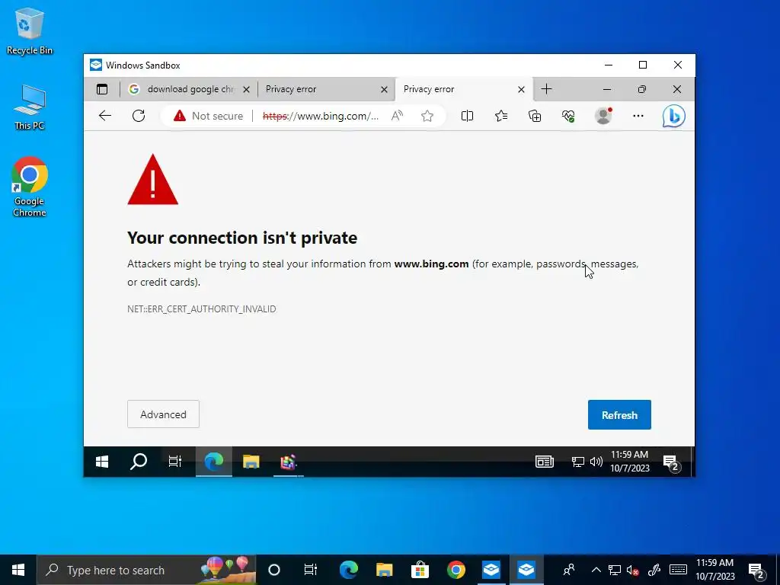Close the active Privacy error tab
Viewport: 780px width, 585px height.
(521, 90)
